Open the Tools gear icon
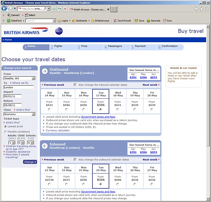 [x=207, y=9]
